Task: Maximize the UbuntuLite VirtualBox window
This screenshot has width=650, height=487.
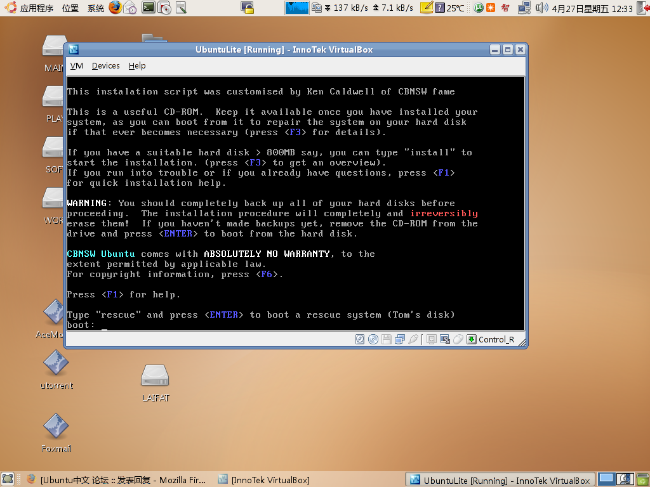Action: [508, 49]
